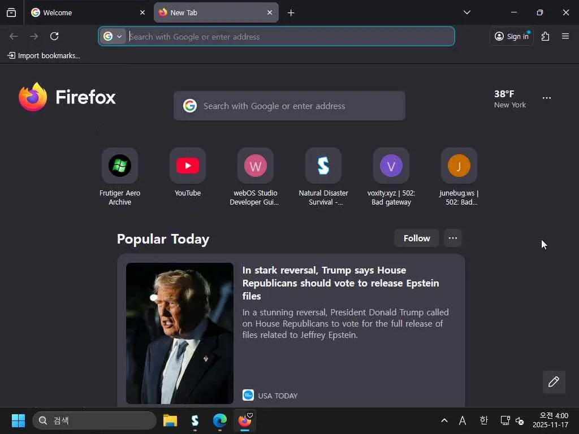This screenshot has height=434, width=579.
Task: Click the Firefox taskbar icon
Action: click(245, 420)
